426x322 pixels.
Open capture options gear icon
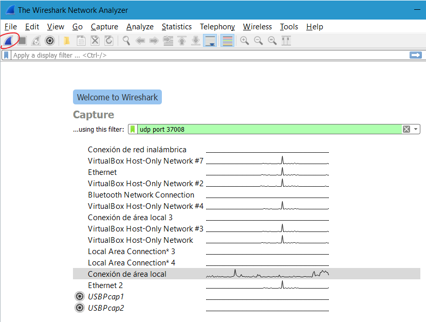coord(50,41)
